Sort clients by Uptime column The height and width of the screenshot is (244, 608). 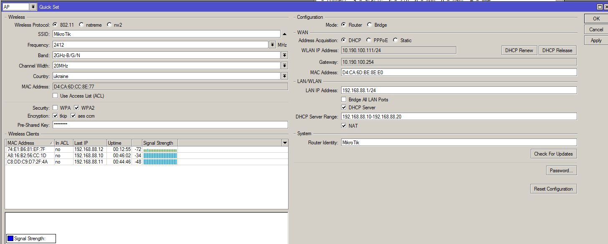[119, 143]
